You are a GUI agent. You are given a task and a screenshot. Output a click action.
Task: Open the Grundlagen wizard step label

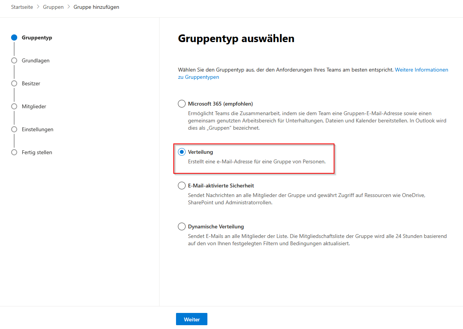tap(36, 60)
